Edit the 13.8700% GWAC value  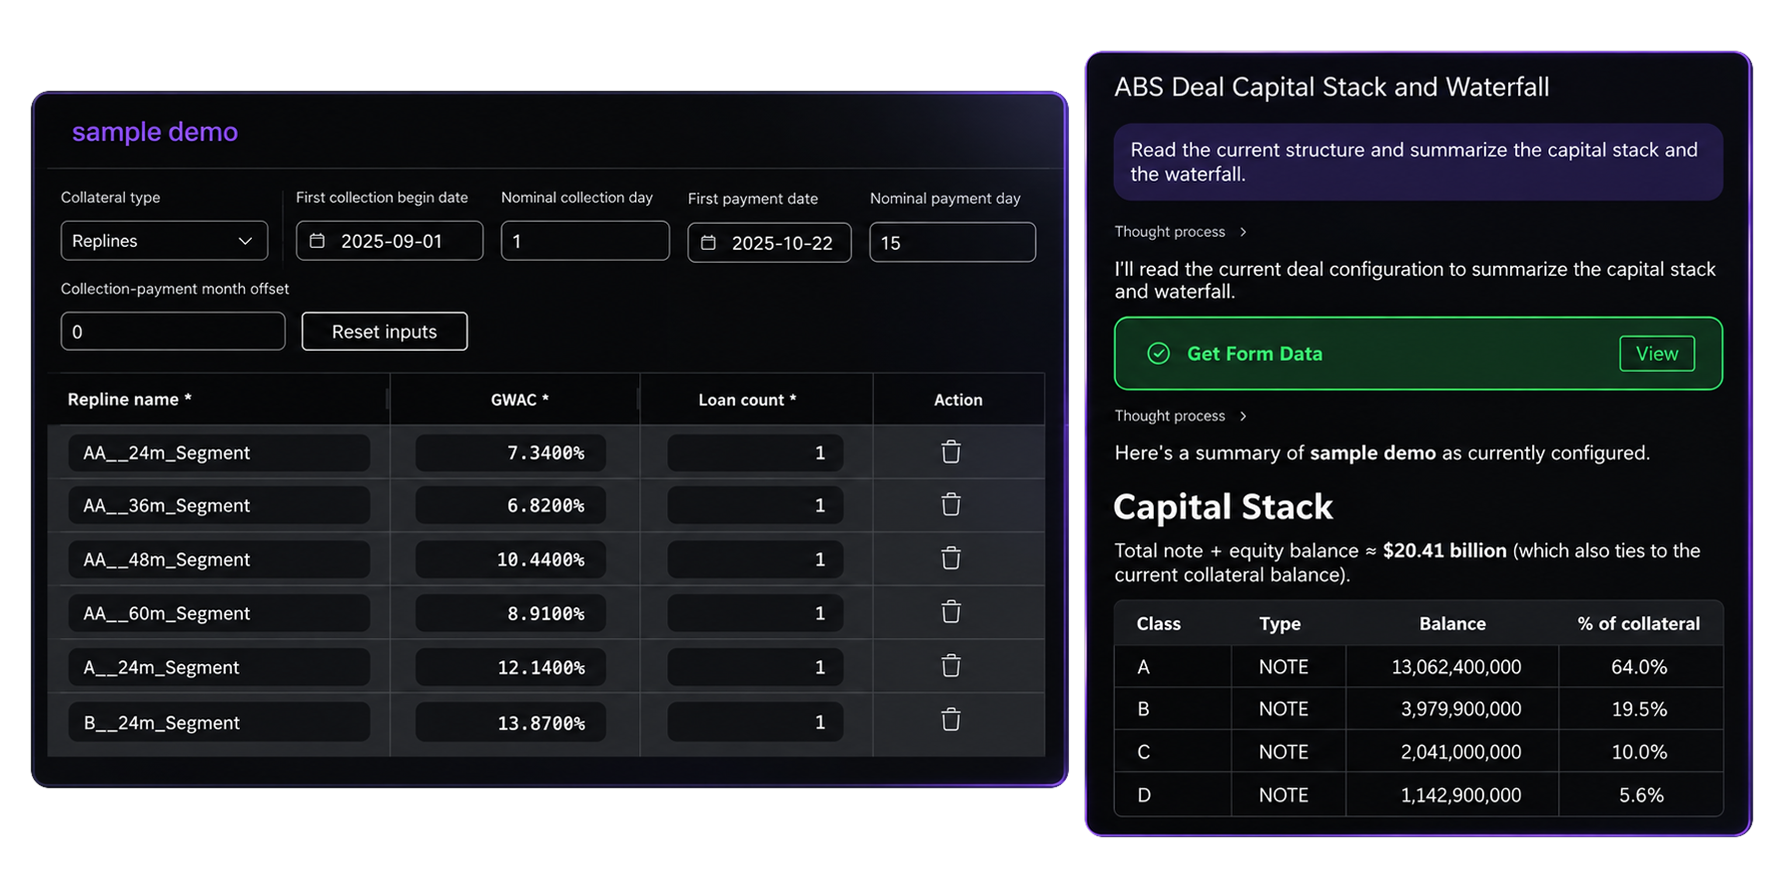(x=510, y=722)
